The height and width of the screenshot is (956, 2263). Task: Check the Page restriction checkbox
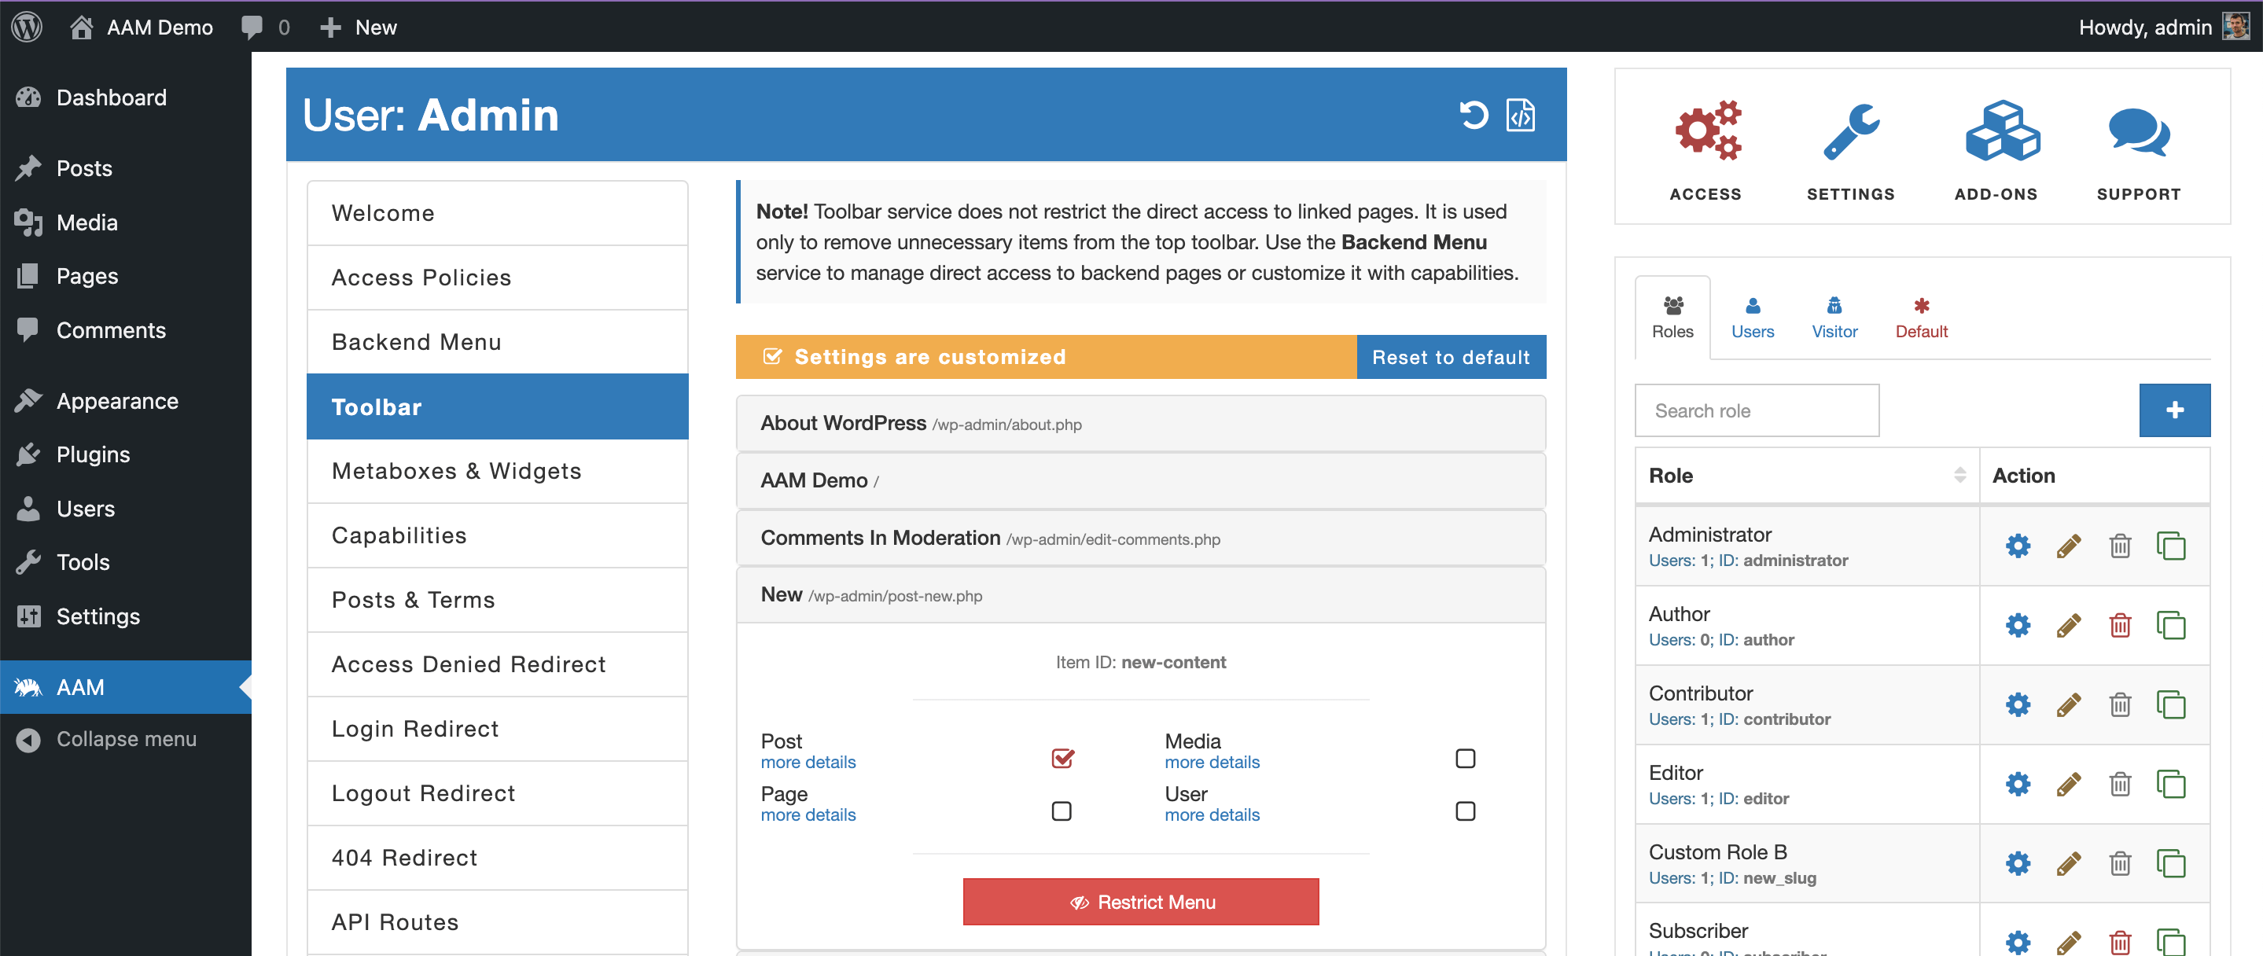(x=1062, y=811)
